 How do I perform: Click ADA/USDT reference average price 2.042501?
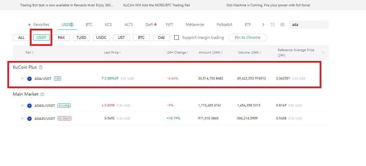[283, 78]
